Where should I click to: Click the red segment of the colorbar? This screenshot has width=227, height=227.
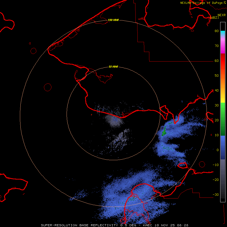(x=223, y=61)
